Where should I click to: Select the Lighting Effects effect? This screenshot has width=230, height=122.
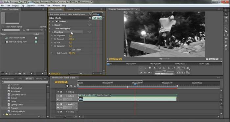pos(17,105)
